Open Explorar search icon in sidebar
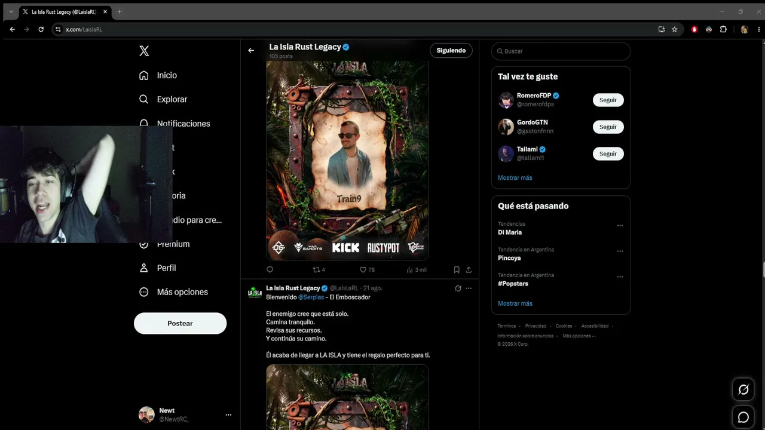The image size is (765, 430). tap(143, 99)
